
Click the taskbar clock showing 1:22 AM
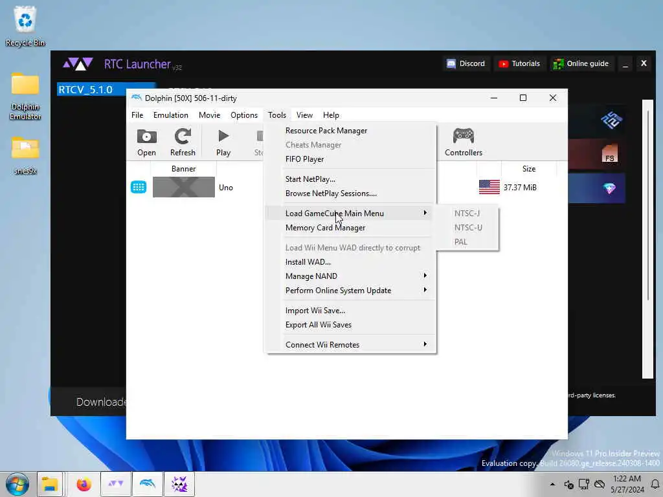pos(627,484)
